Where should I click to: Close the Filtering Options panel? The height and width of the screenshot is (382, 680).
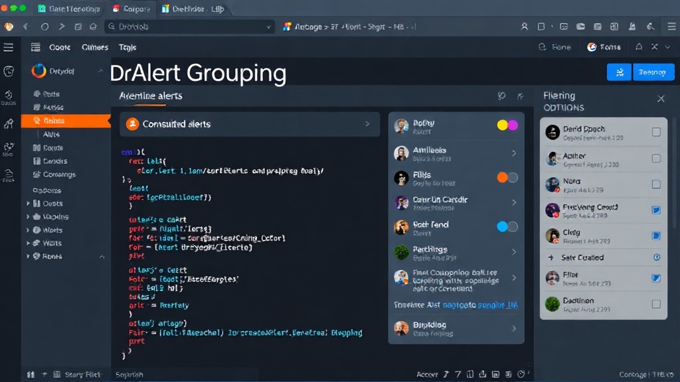(x=661, y=99)
